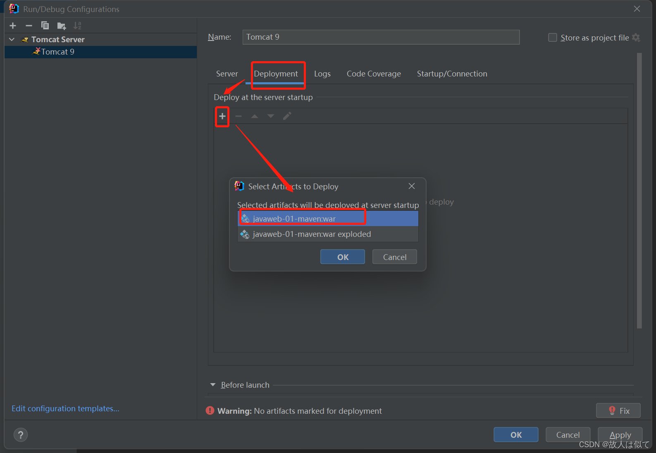Remove the deployment artifact
Viewport: 656px width, 453px height.
239,116
